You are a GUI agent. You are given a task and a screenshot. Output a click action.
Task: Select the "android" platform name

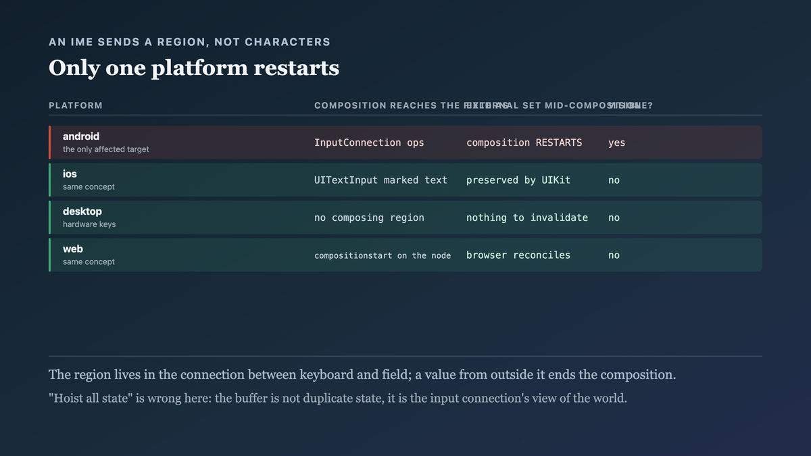tap(81, 136)
